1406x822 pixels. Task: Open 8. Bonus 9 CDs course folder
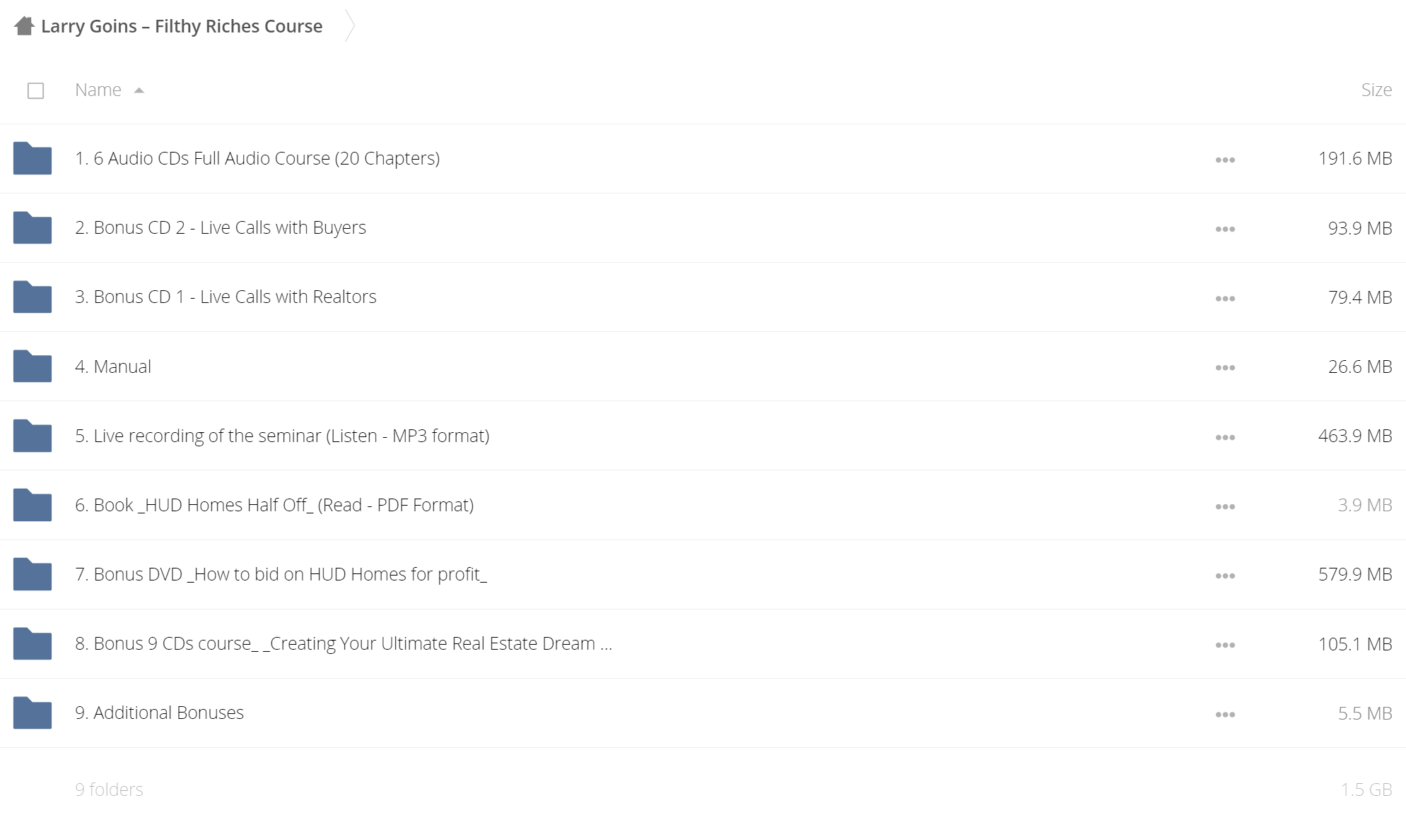pyautogui.click(x=344, y=643)
